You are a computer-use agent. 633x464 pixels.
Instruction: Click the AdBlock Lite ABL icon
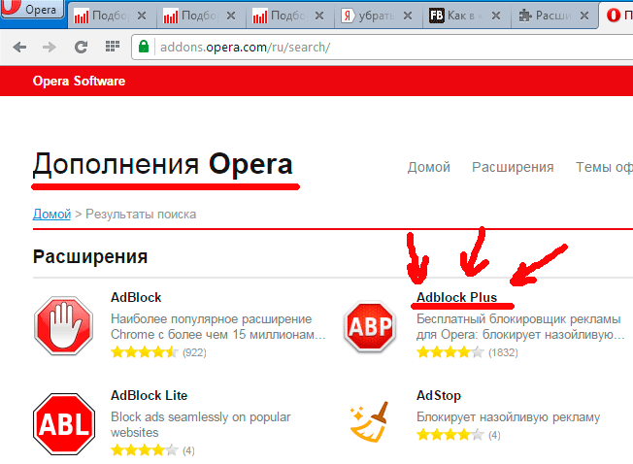tap(64, 424)
